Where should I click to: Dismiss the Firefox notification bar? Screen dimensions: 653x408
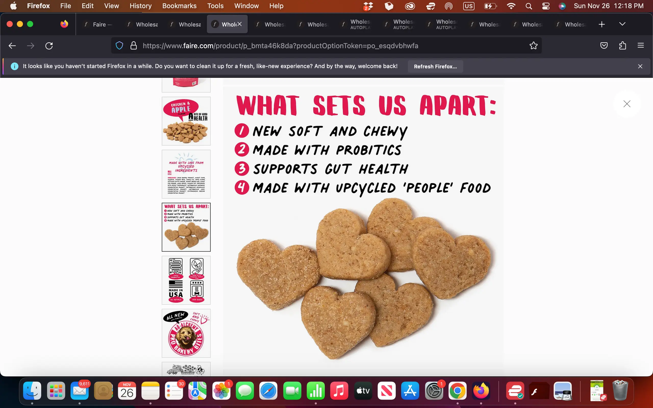640,66
